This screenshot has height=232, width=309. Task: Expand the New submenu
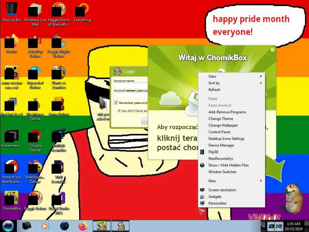(x=231, y=181)
